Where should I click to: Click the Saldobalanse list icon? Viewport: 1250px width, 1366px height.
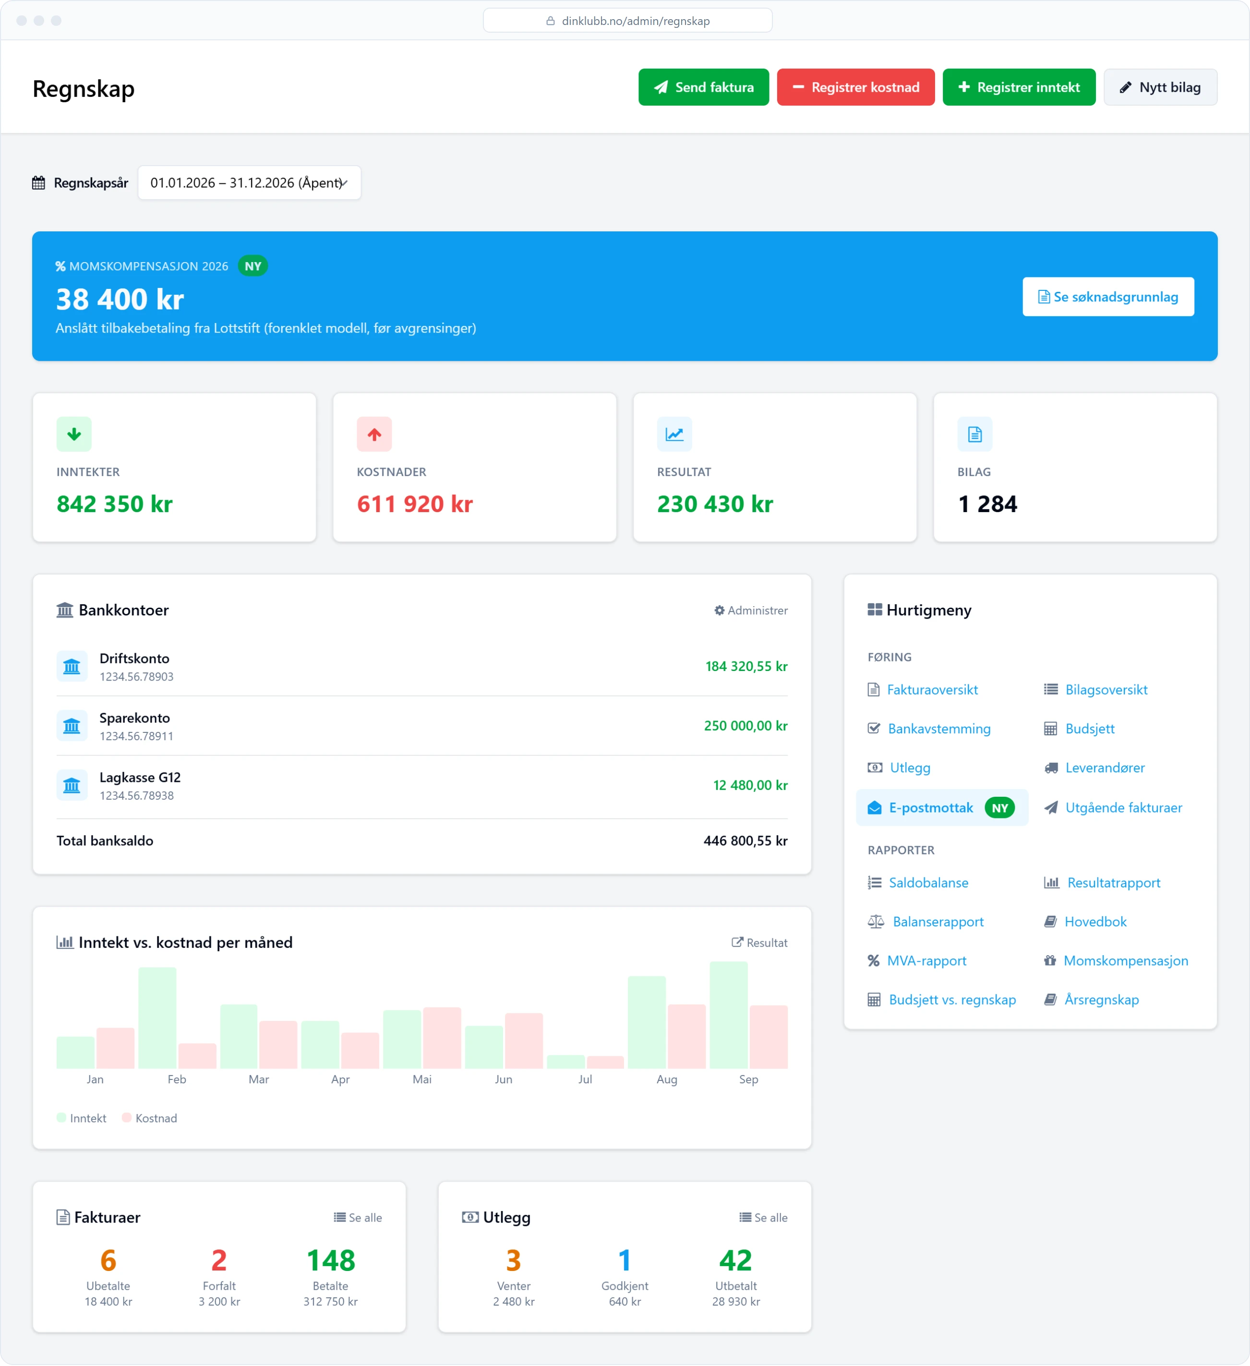[x=875, y=883]
